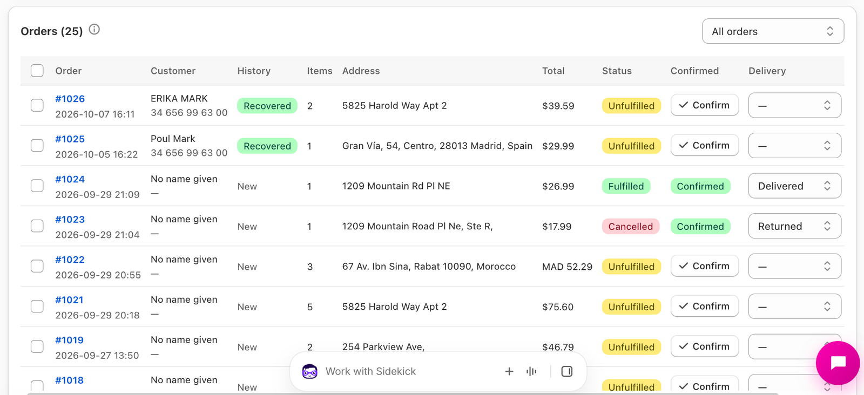Open delivery dropdown for order #1026
Screen dimensions: 864x395
[794, 105]
